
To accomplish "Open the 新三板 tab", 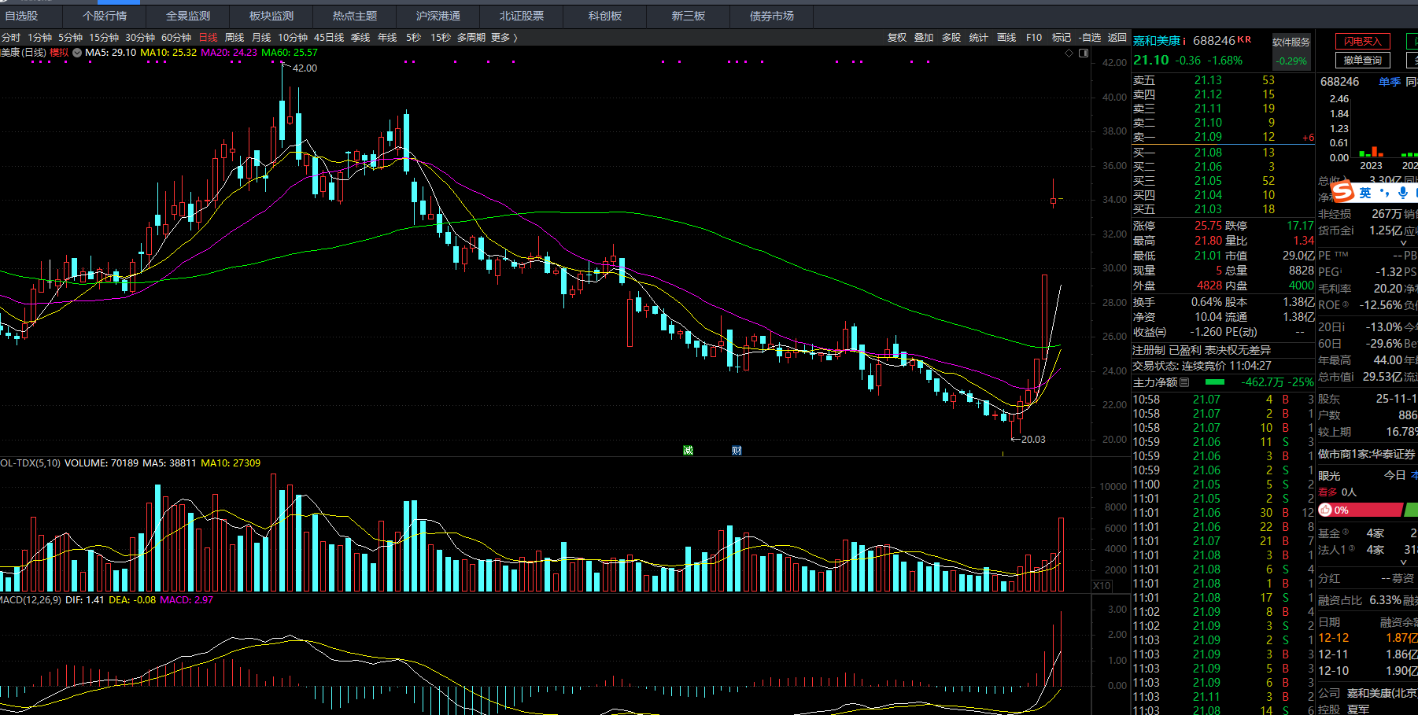I will coord(689,16).
